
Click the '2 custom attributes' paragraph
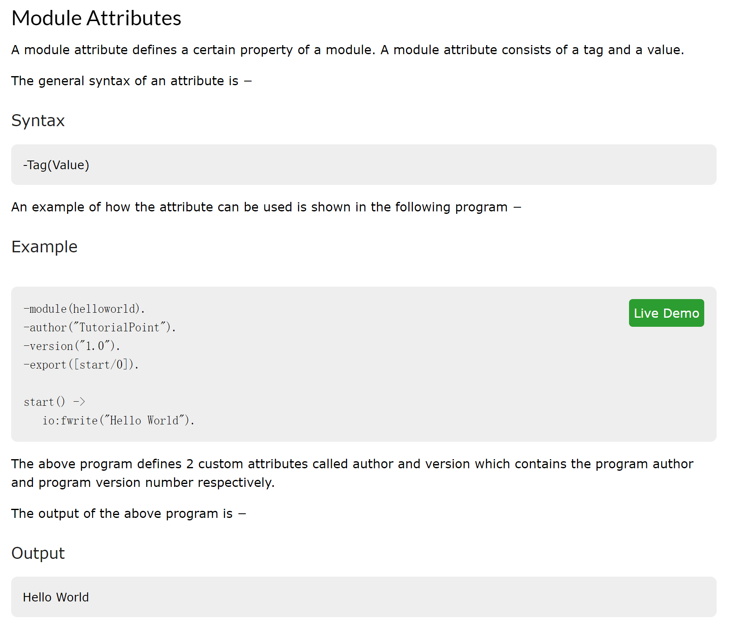(352, 473)
